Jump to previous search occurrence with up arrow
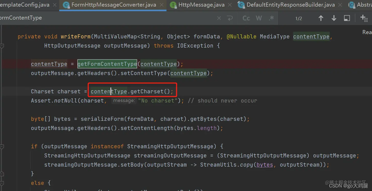Viewport: 372px width, 191px height. [x=321, y=18]
